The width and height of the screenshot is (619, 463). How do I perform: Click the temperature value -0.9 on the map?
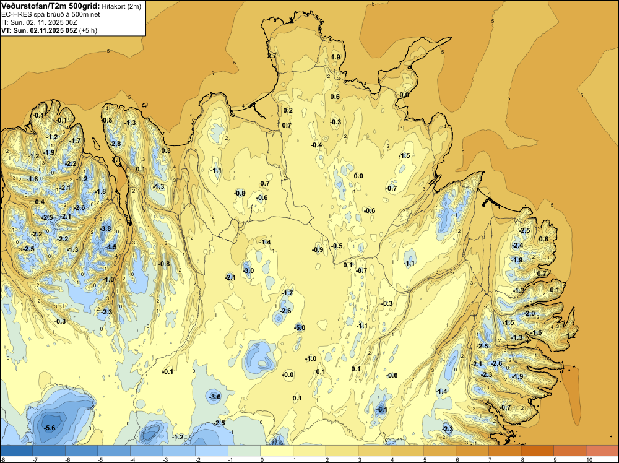[x=318, y=249]
